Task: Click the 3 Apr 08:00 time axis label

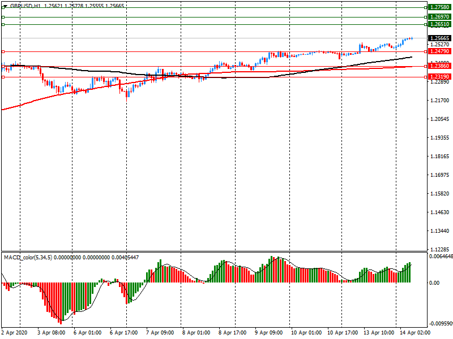Action: tap(51, 333)
